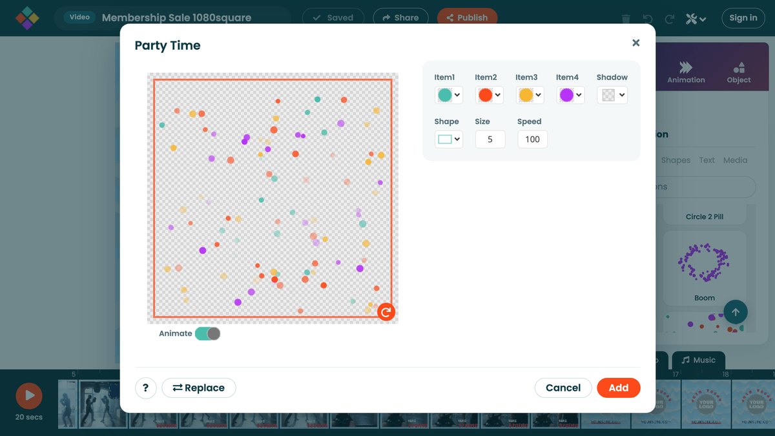The height and width of the screenshot is (436, 775).
Task: Close the Party Time dialog
Action: 635,43
